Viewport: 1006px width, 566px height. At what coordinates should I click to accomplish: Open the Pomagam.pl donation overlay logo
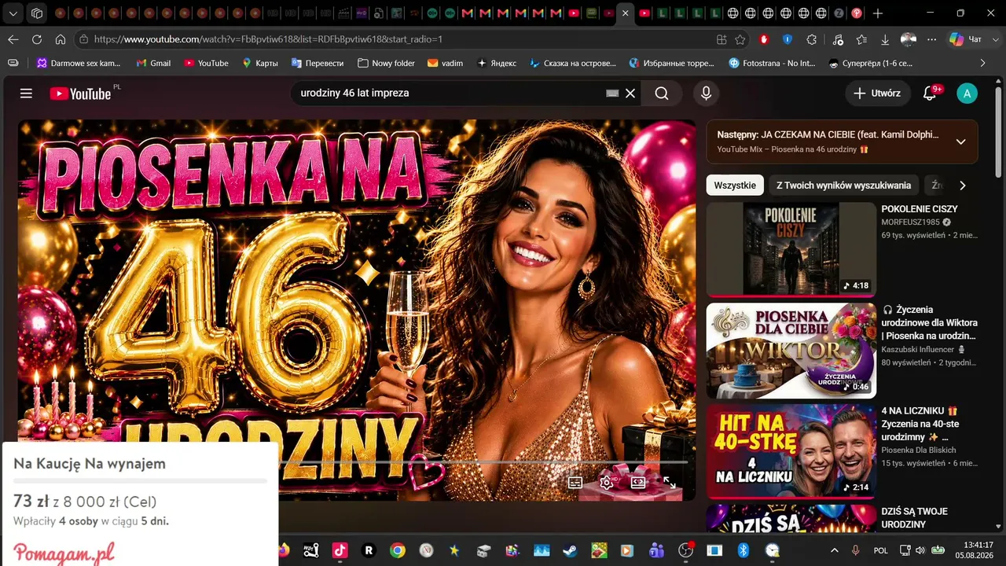coord(64,553)
